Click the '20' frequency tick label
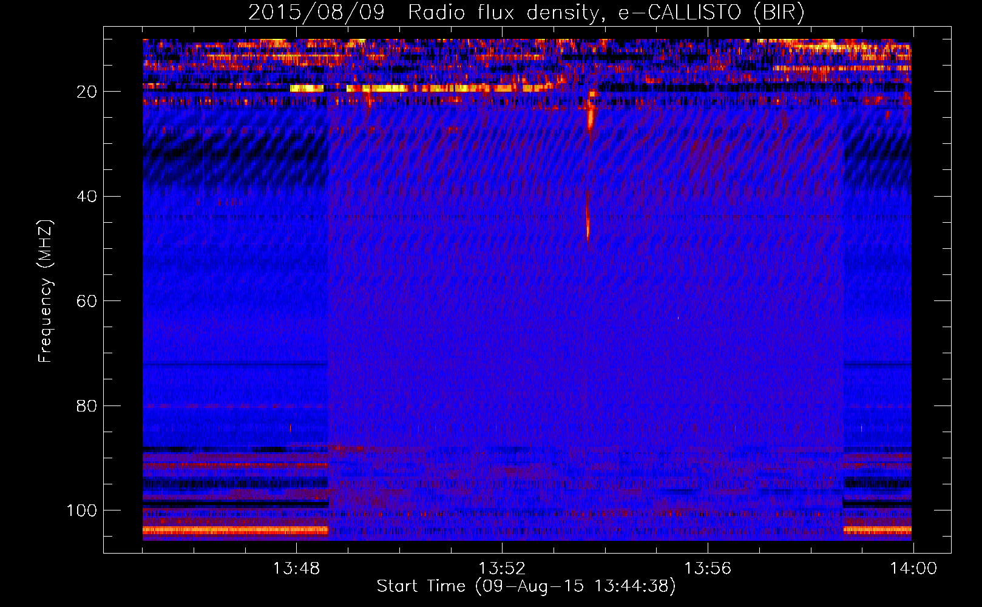The image size is (982, 607). tap(87, 92)
